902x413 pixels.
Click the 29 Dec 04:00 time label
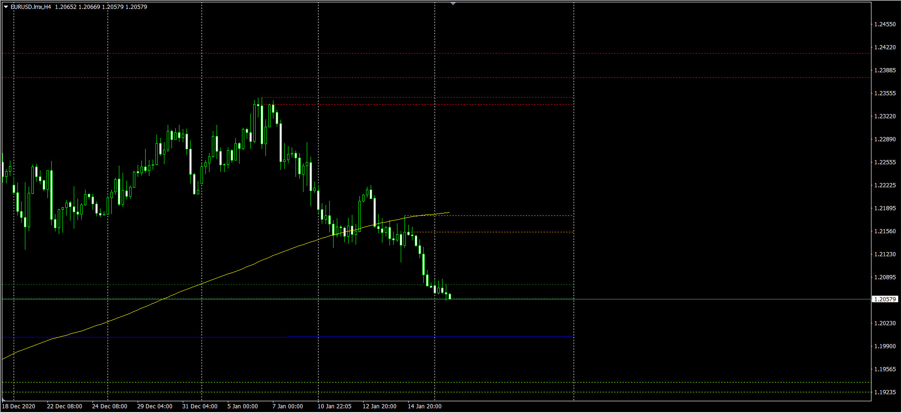pos(155,406)
